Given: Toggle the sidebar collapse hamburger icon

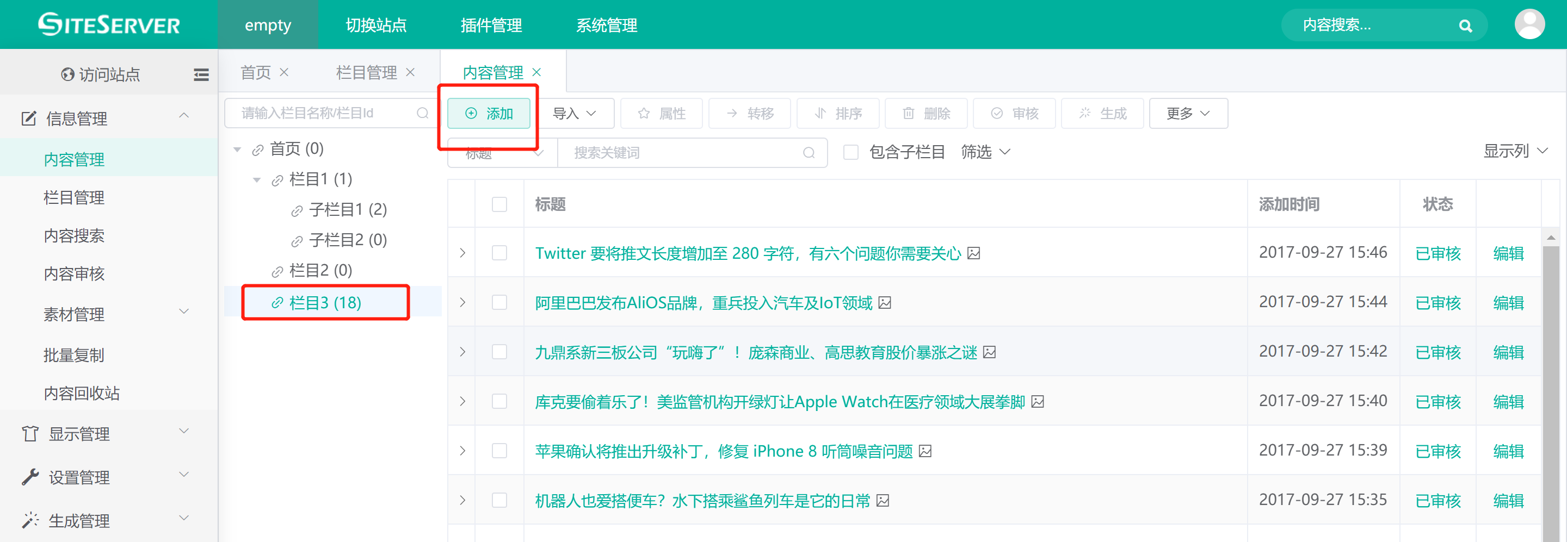Looking at the screenshot, I should [201, 74].
